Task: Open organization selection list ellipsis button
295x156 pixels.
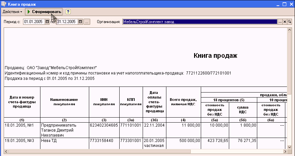Action: 280,22
